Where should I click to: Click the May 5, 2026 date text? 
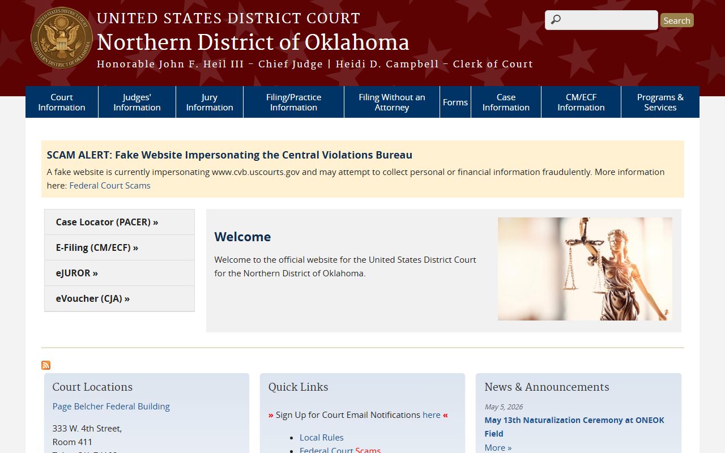point(504,407)
